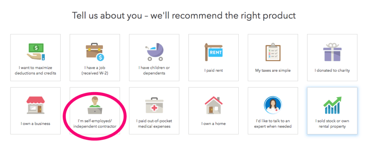This screenshot has width=372, height=145.
Task: Click the blue RENT sign icon
Action: [214, 51]
